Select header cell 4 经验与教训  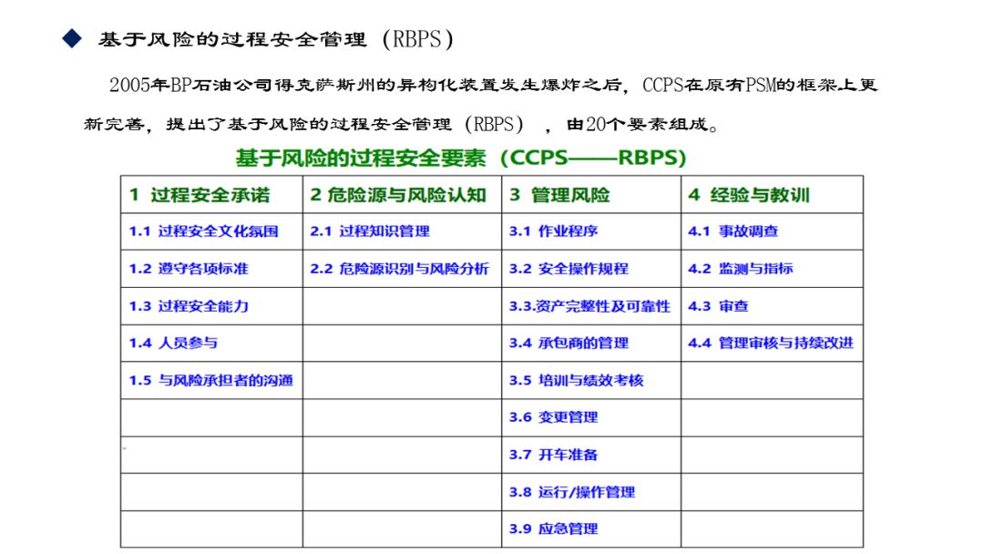(772, 194)
